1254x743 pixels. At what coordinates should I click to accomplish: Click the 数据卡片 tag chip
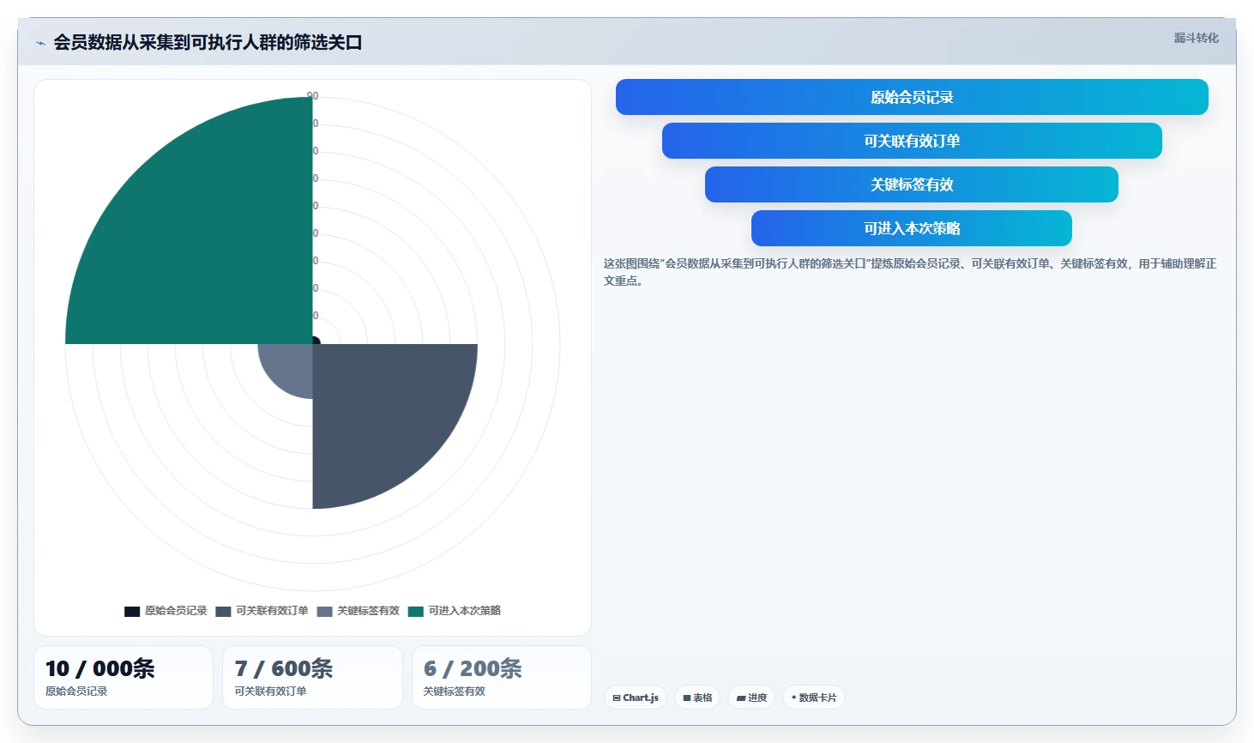814,698
